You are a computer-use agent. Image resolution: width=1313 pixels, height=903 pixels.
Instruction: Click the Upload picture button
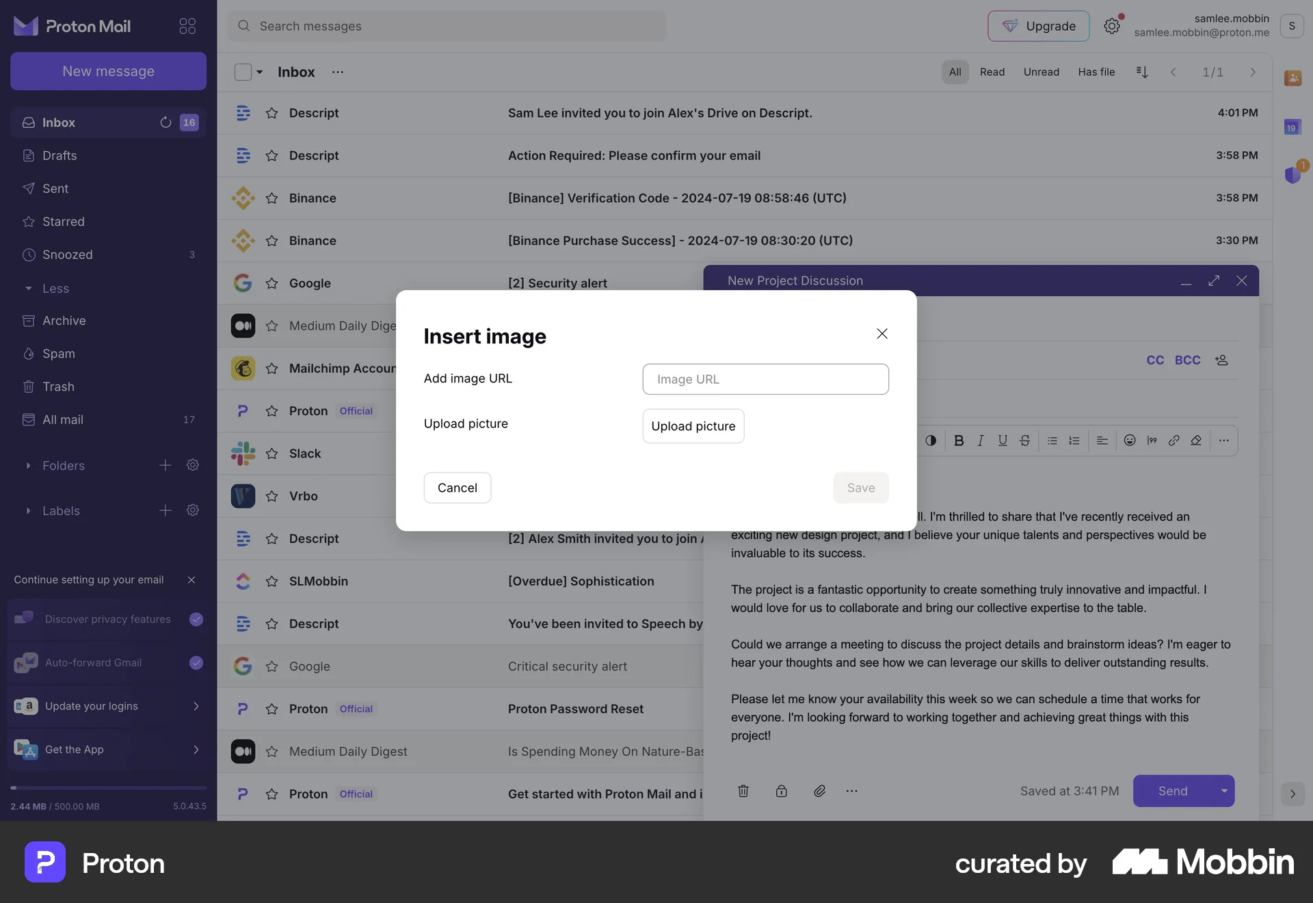click(693, 426)
